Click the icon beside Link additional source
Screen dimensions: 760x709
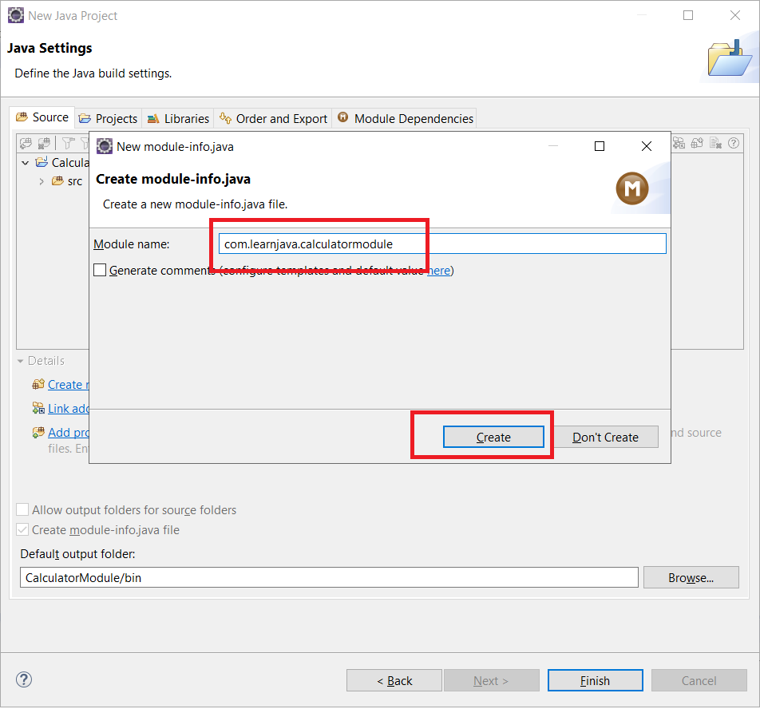(x=38, y=409)
